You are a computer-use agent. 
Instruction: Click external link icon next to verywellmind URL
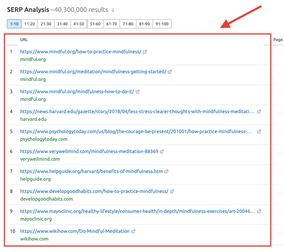(162, 152)
